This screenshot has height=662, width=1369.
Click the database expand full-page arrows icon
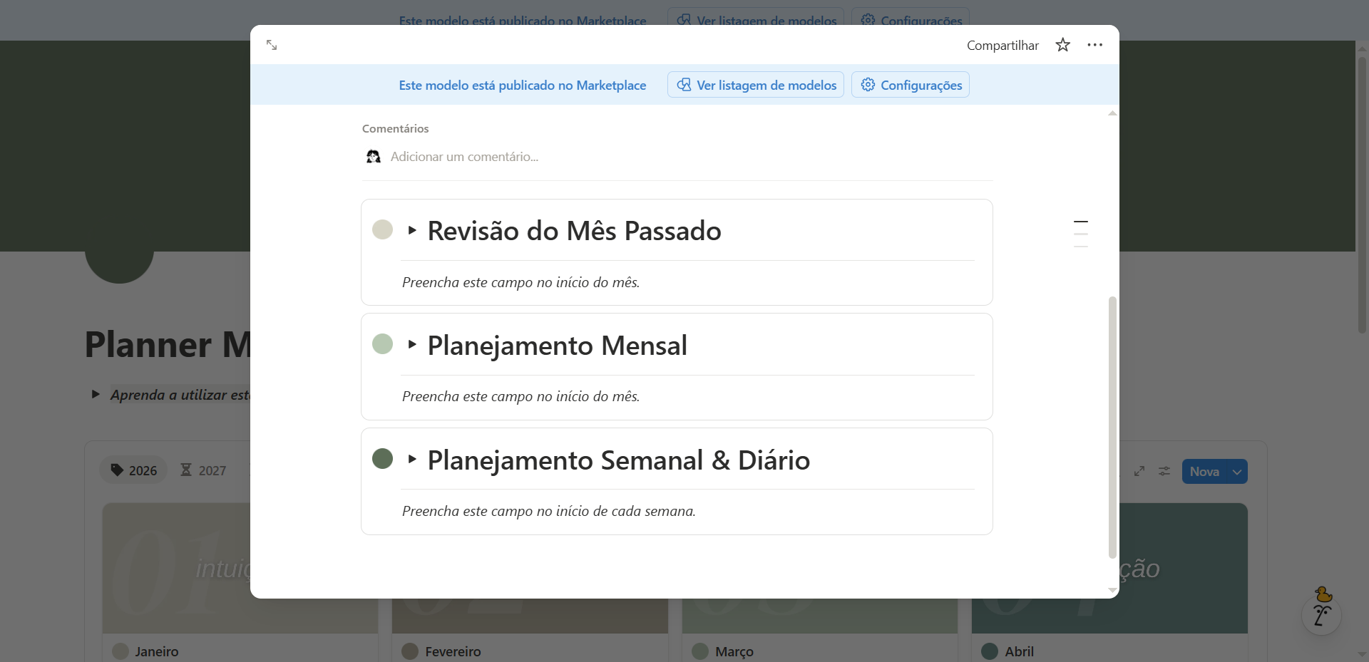coord(1139,471)
